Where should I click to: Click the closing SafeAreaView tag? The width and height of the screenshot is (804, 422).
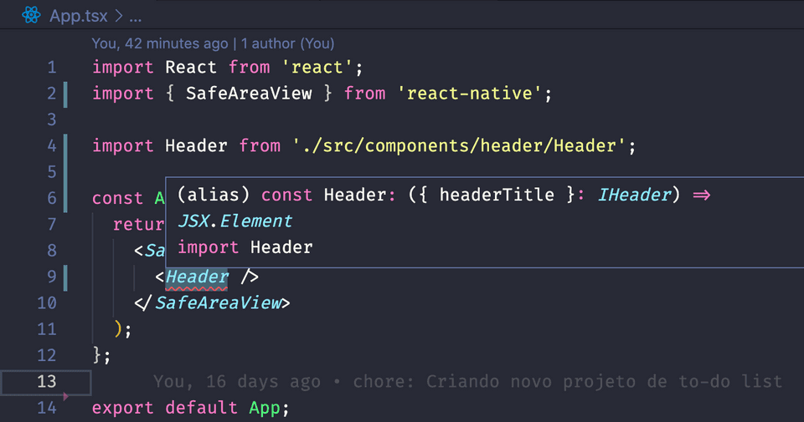218,303
